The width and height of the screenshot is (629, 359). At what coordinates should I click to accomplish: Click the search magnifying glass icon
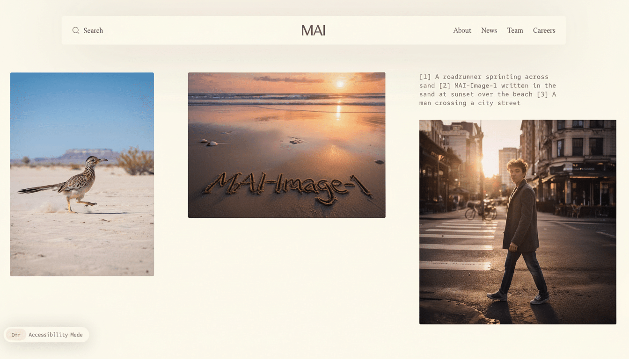tap(76, 30)
